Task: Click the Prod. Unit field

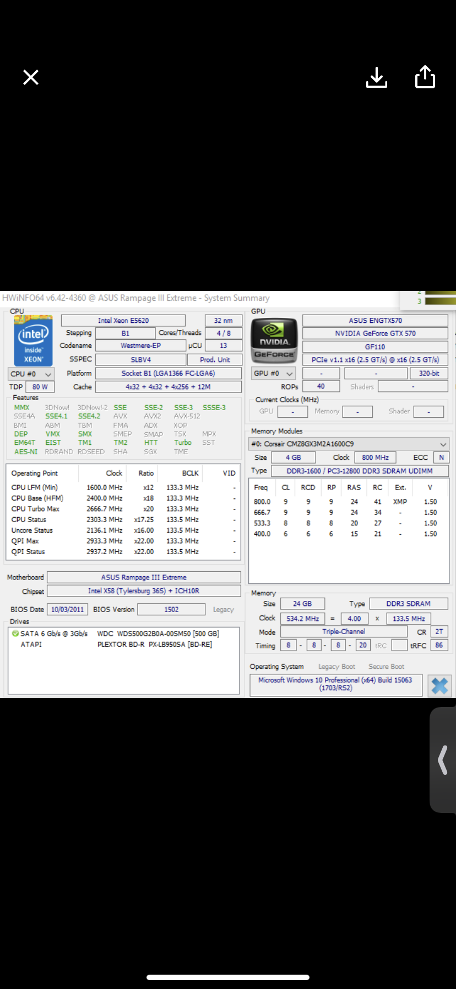Action: [215, 360]
